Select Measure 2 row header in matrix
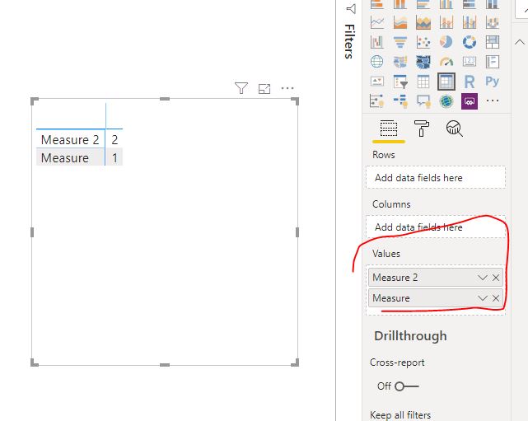This screenshot has height=421, width=528. pos(70,139)
